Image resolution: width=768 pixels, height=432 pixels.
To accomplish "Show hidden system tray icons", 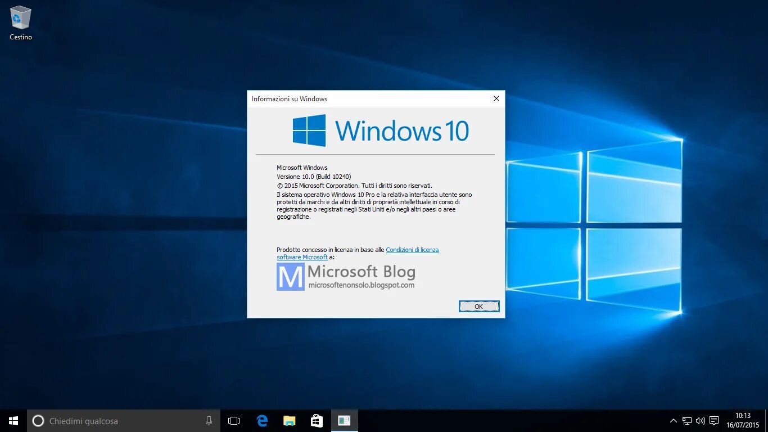I will [674, 421].
